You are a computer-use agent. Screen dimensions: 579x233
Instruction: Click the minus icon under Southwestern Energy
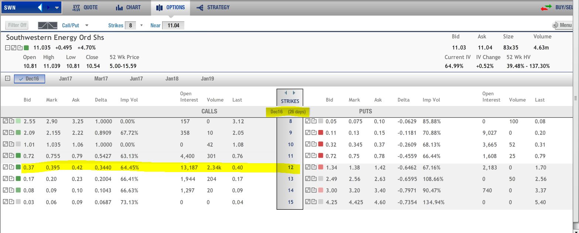coord(8,48)
